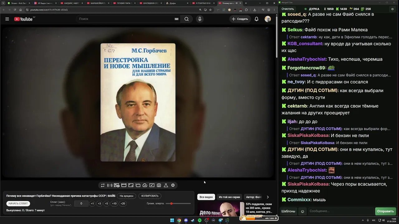The width and height of the screenshot is (399, 224).
Task: Focus the Сообщение chat message field
Action: coord(341,211)
